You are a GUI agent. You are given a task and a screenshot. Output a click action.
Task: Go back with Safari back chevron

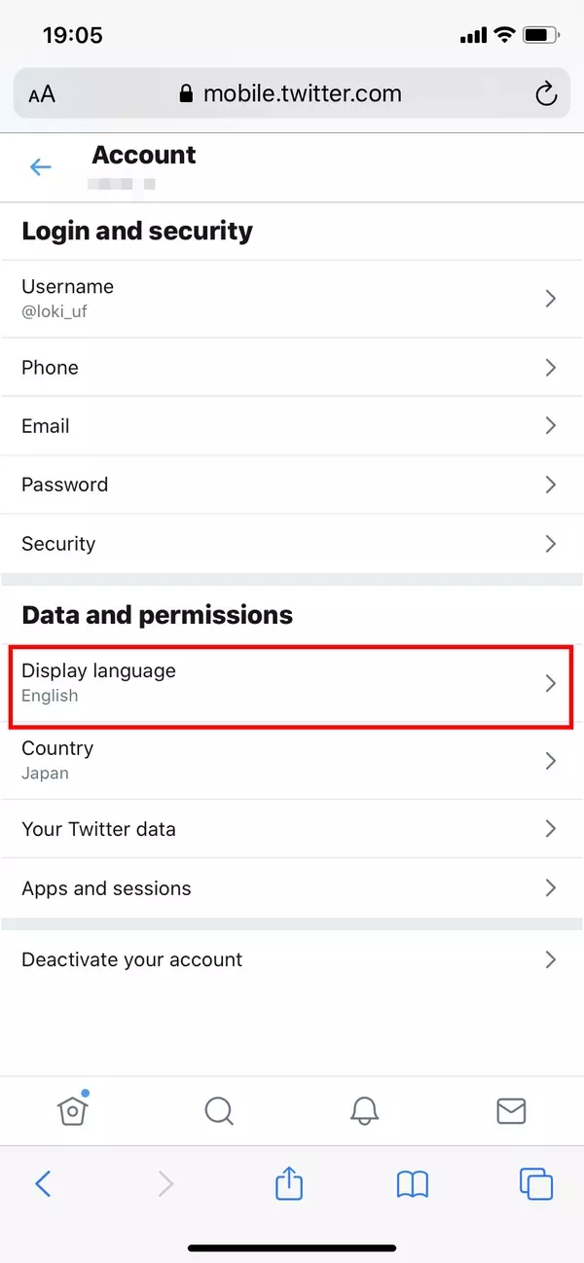[43, 1183]
